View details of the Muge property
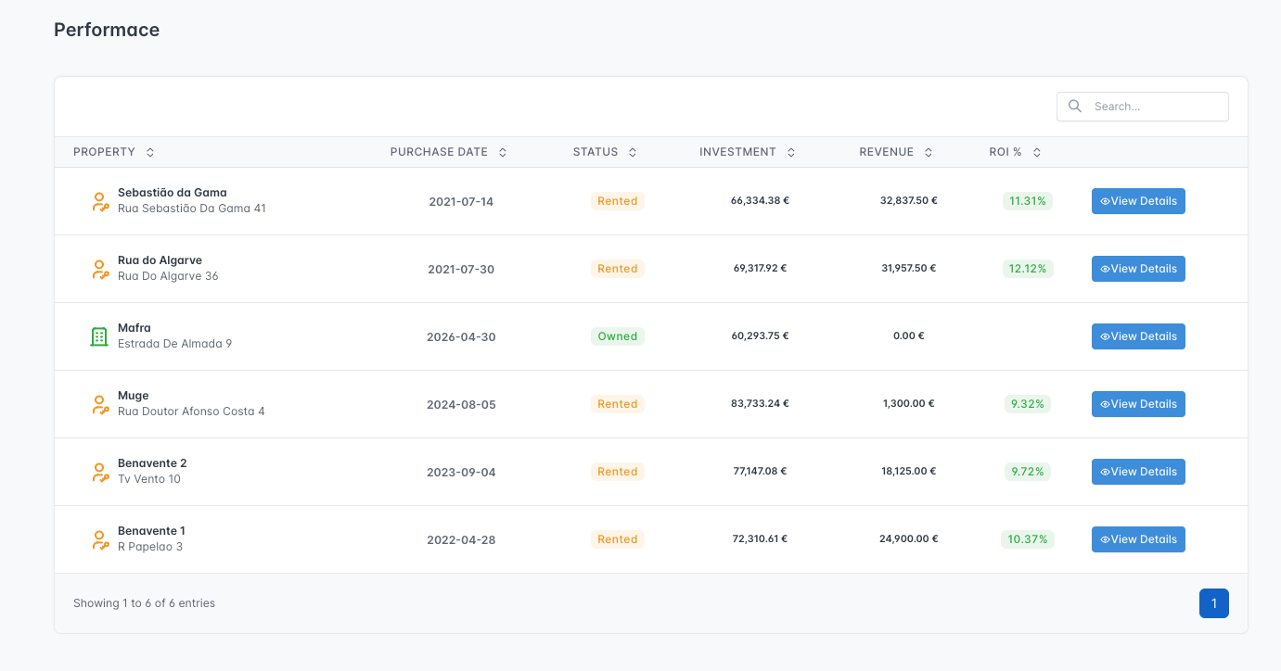This screenshot has width=1281, height=671. [x=1138, y=404]
